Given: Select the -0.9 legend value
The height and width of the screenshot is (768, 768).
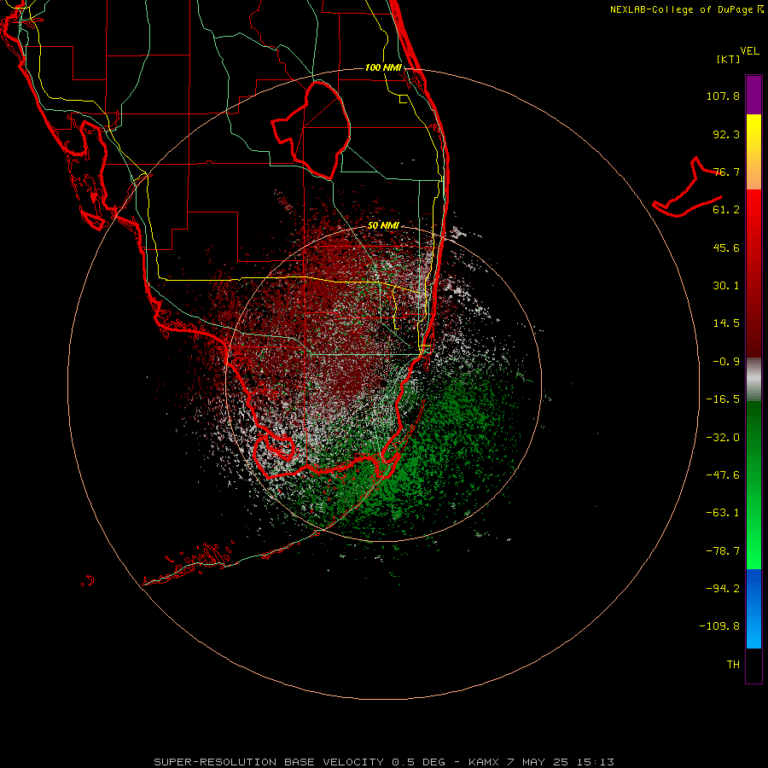Looking at the screenshot, I should 726,362.
